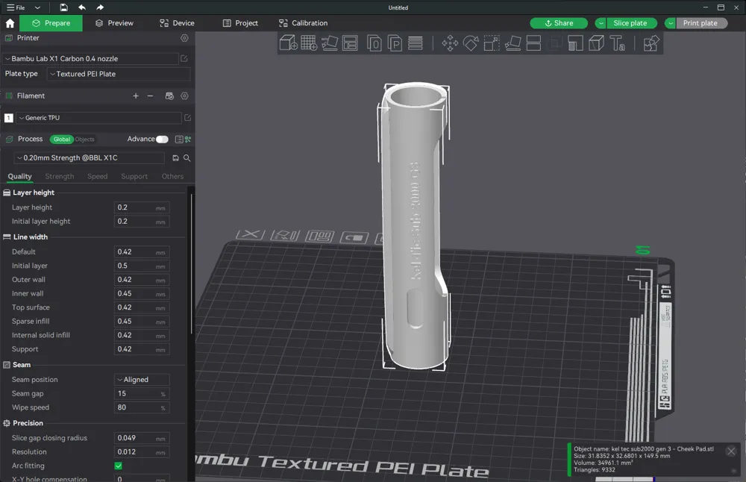This screenshot has width=746, height=482.
Task: Edit the Generic TPU filament preset
Action: 187,118
